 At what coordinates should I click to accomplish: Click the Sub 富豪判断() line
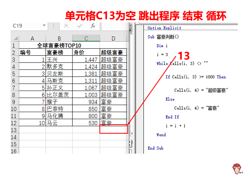pos(163,37)
